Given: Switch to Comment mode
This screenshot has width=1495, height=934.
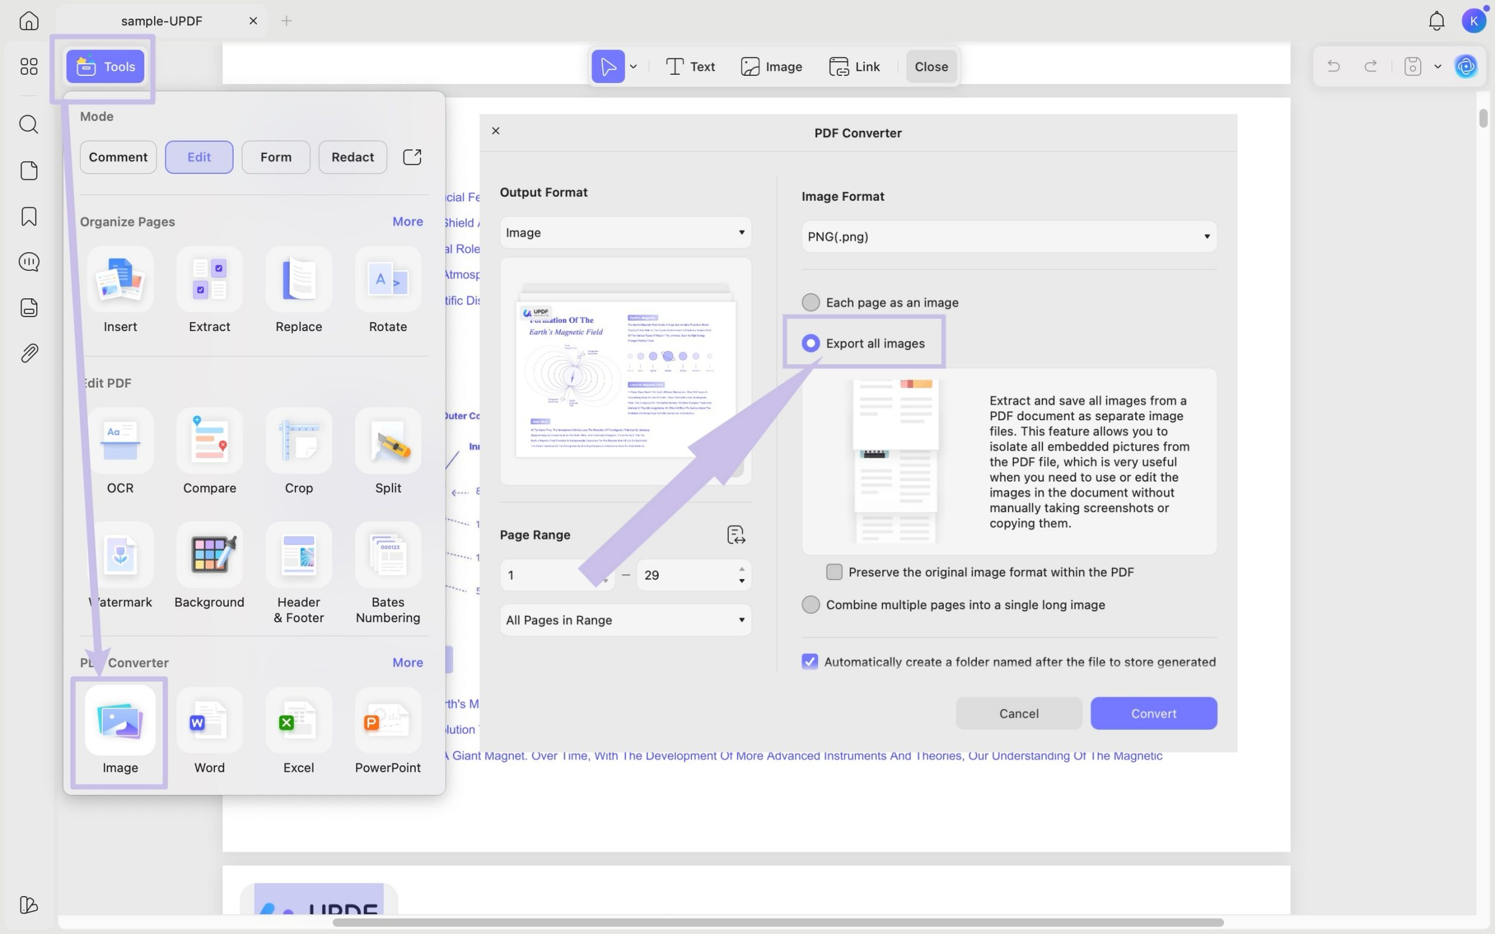Looking at the screenshot, I should click(118, 157).
